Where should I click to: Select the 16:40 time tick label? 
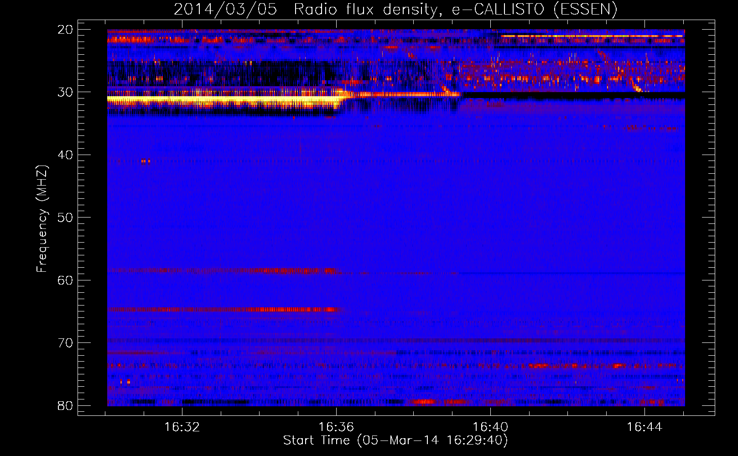(x=490, y=427)
